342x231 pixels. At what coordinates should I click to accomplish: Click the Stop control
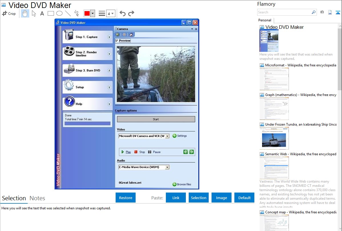click(x=140, y=152)
